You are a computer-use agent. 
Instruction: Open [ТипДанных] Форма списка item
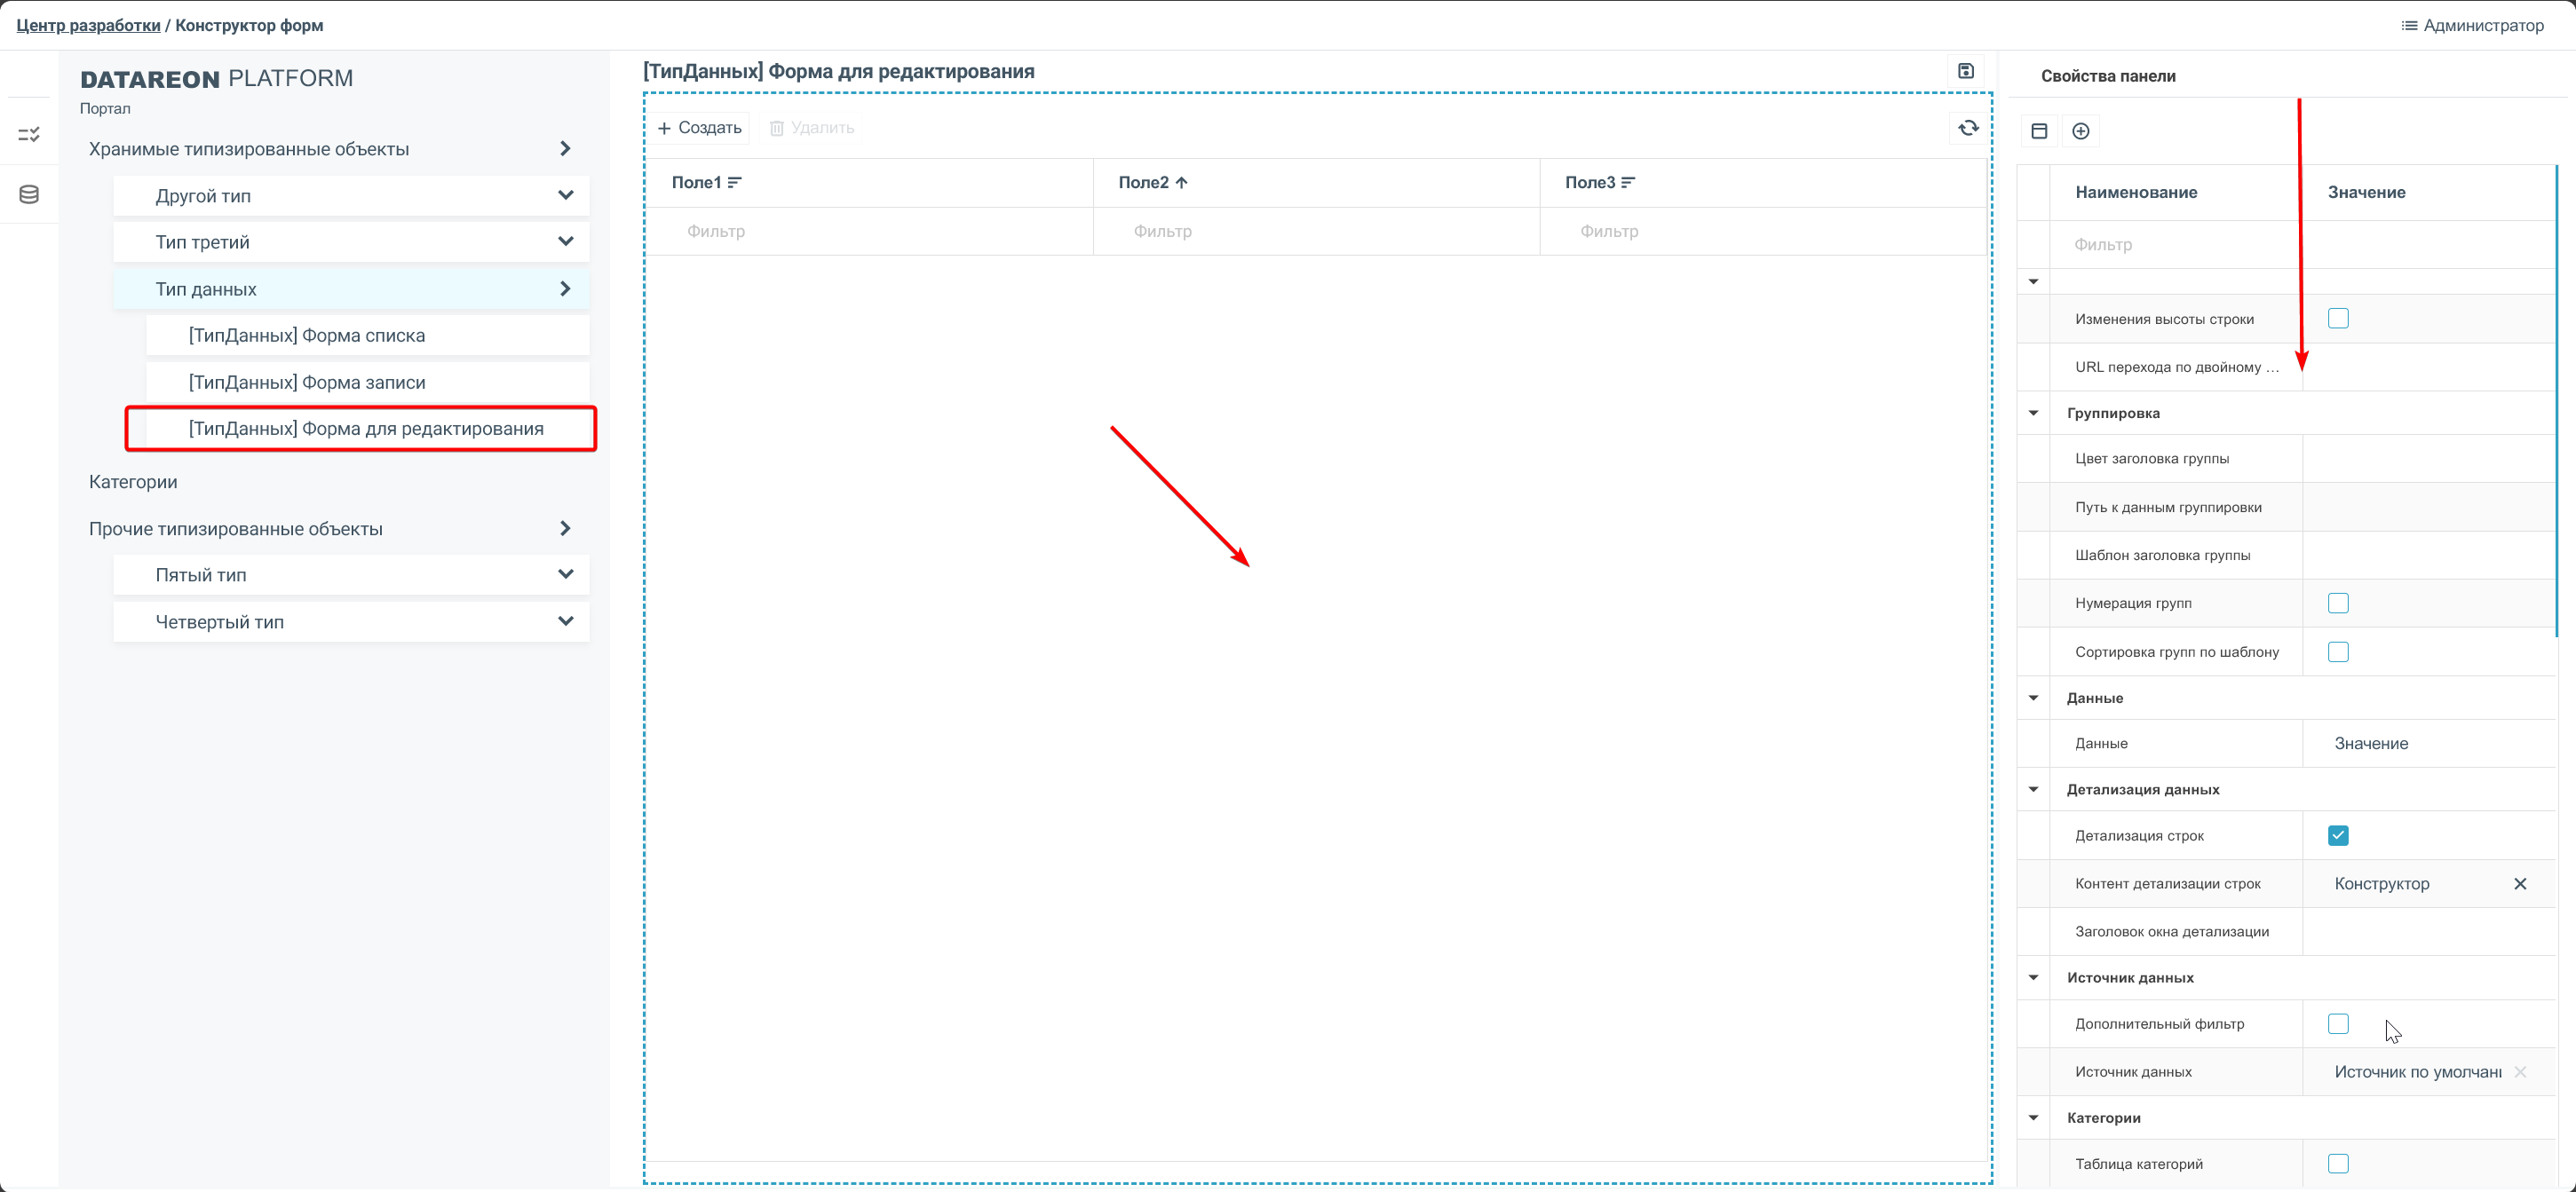coord(307,335)
